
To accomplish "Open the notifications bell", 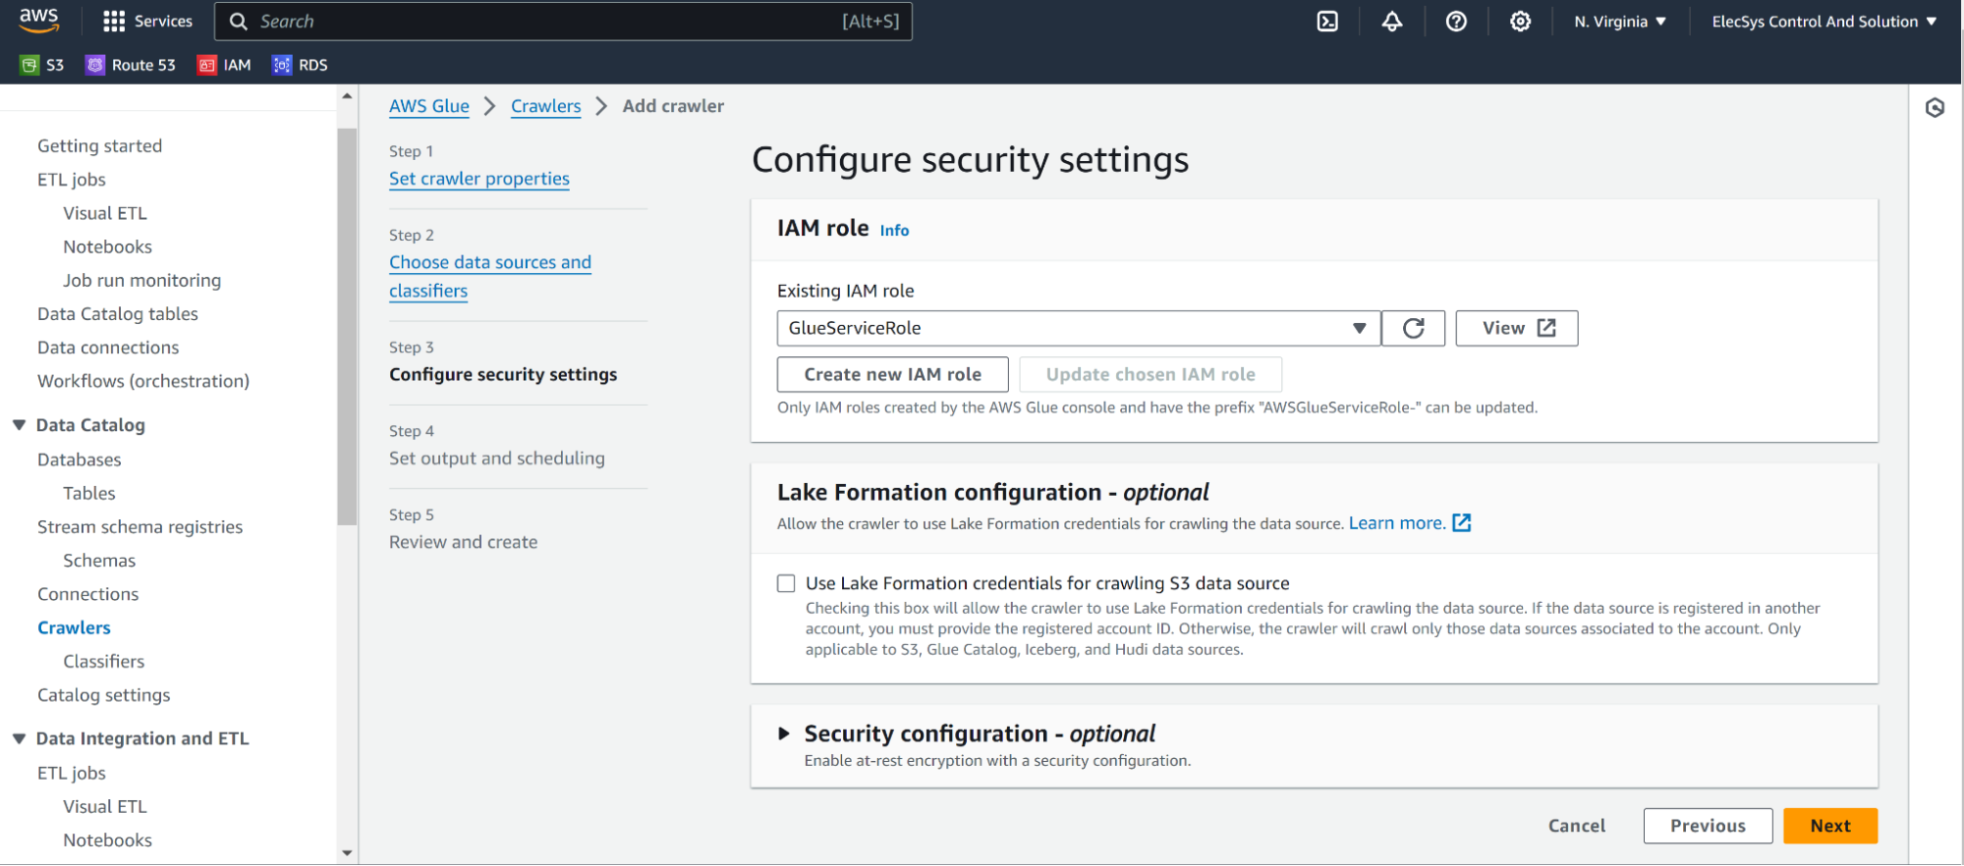I will tap(1392, 21).
